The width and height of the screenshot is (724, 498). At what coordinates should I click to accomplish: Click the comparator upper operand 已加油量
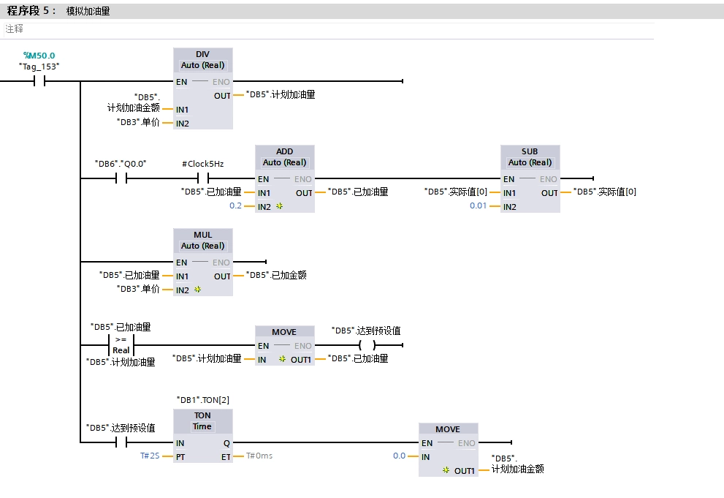tap(121, 327)
